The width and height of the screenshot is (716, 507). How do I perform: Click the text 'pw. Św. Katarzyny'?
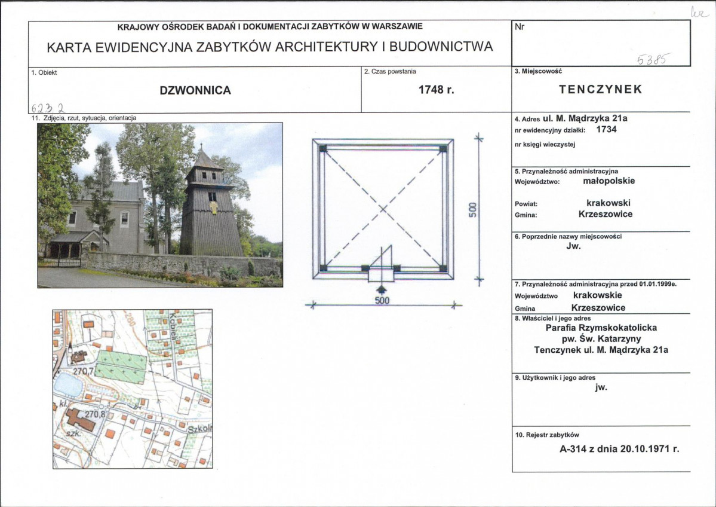pyautogui.click(x=601, y=339)
